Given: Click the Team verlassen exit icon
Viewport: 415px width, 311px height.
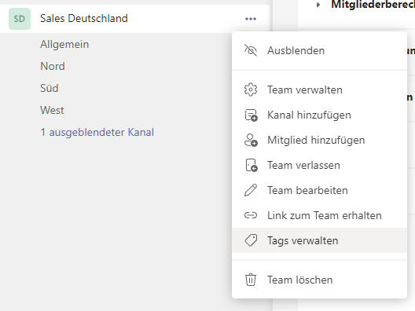Looking at the screenshot, I should [x=252, y=165].
